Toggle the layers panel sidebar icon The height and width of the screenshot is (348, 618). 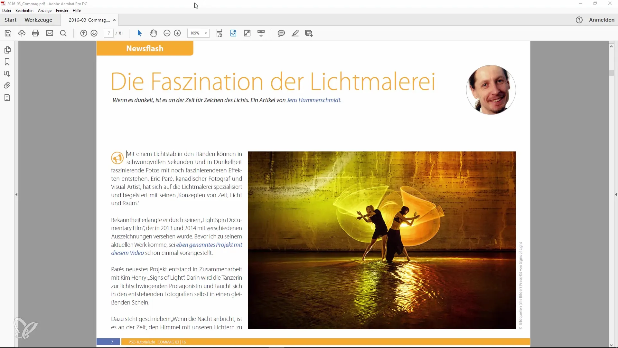7,98
